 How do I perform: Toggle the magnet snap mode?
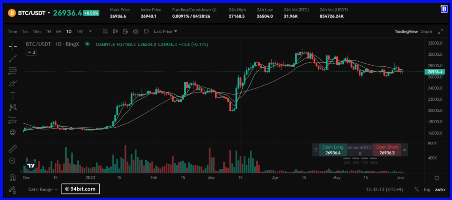tap(13, 177)
